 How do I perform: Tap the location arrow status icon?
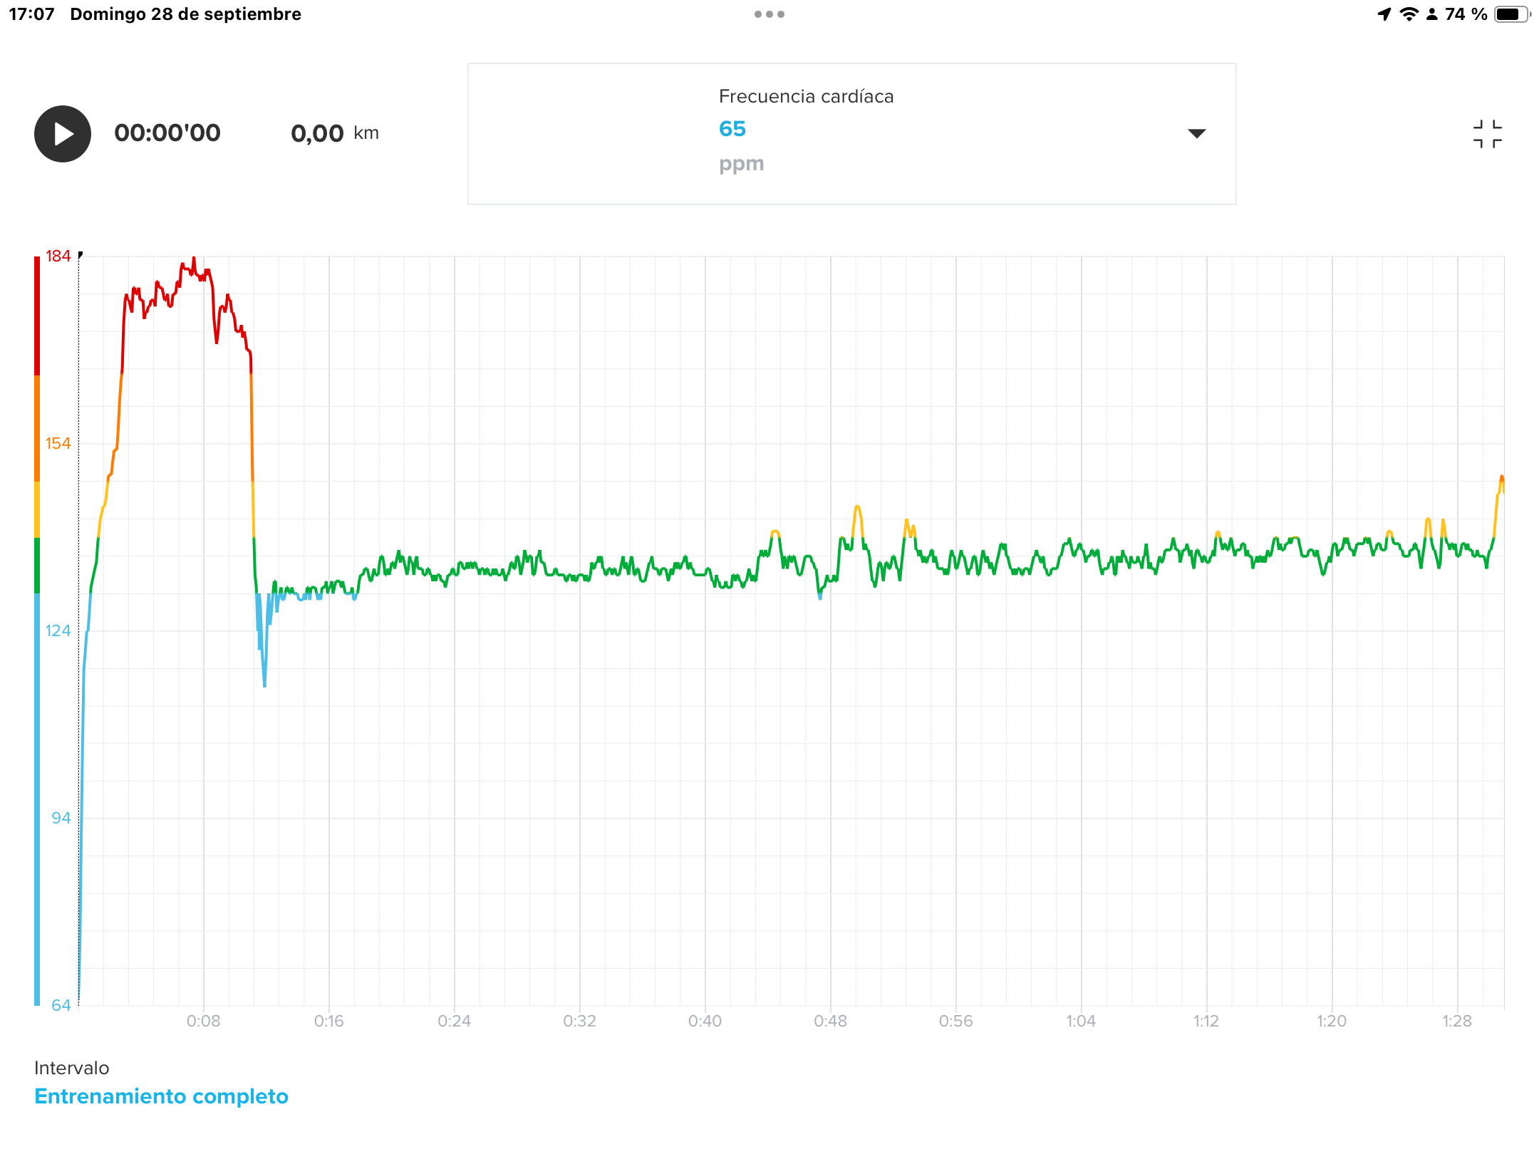tap(1384, 14)
